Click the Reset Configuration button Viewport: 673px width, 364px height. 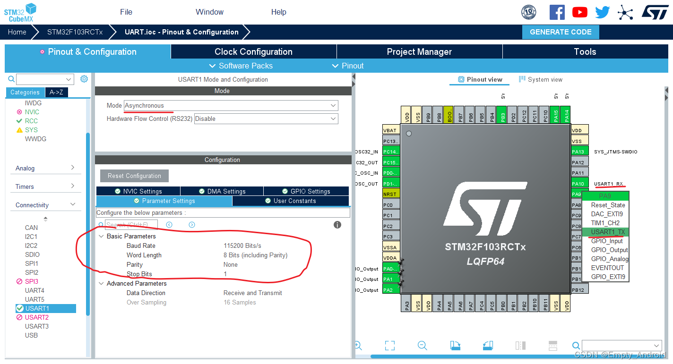[x=134, y=176]
